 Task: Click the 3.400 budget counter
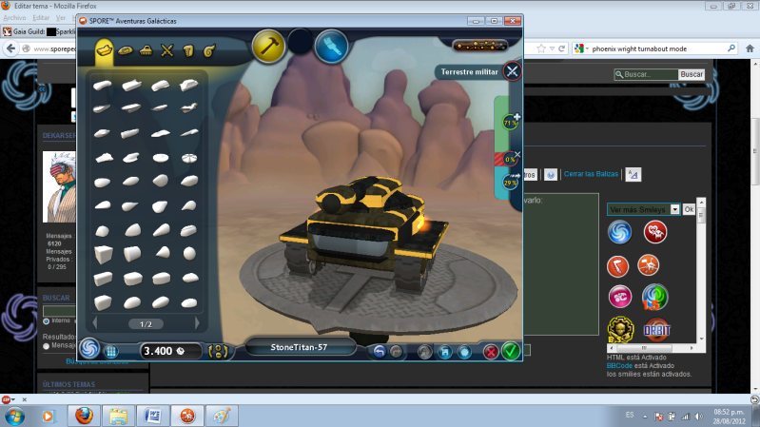[170, 350]
